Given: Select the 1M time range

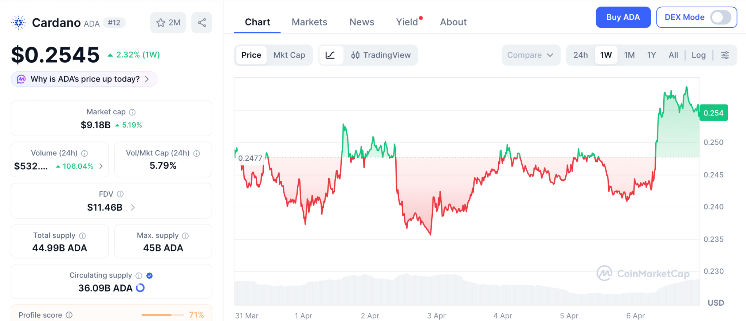Looking at the screenshot, I should 629,55.
